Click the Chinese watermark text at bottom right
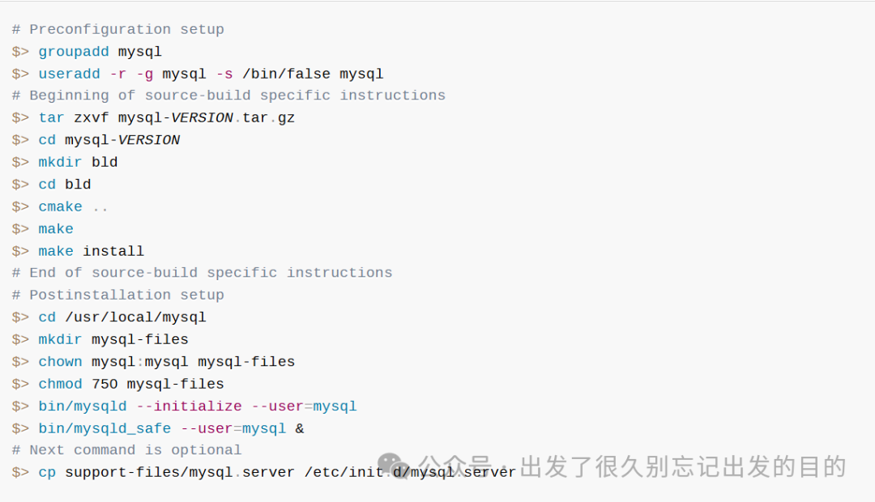The width and height of the screenshot is (875, 502). tap(637, 467)
